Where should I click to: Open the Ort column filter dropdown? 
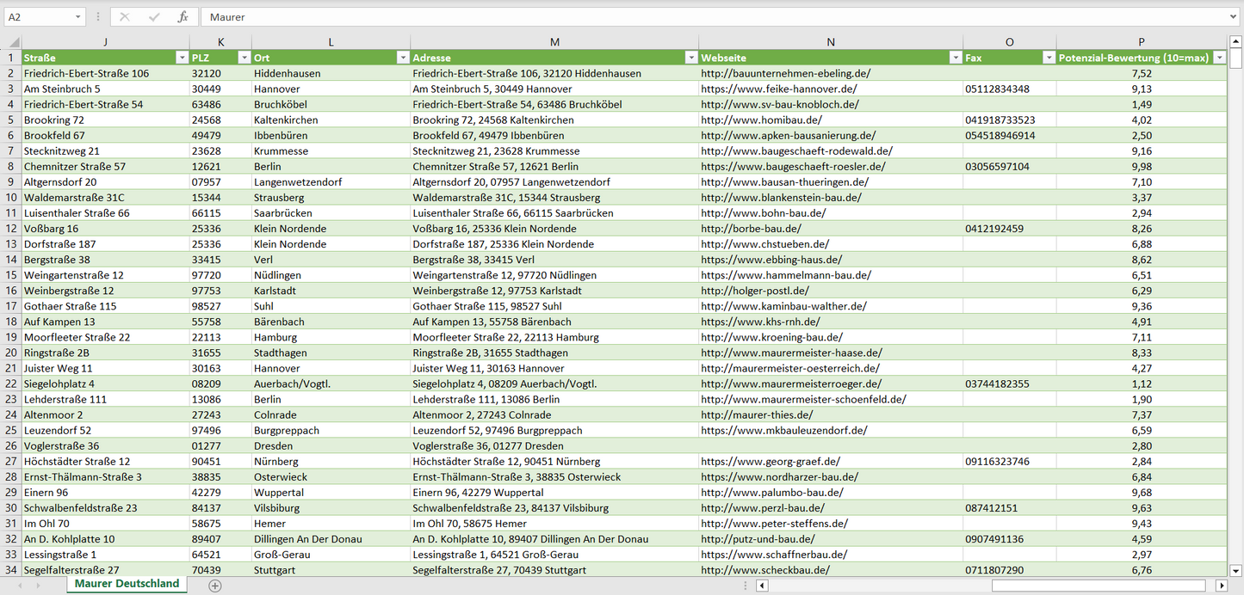(x=402, y=58)
